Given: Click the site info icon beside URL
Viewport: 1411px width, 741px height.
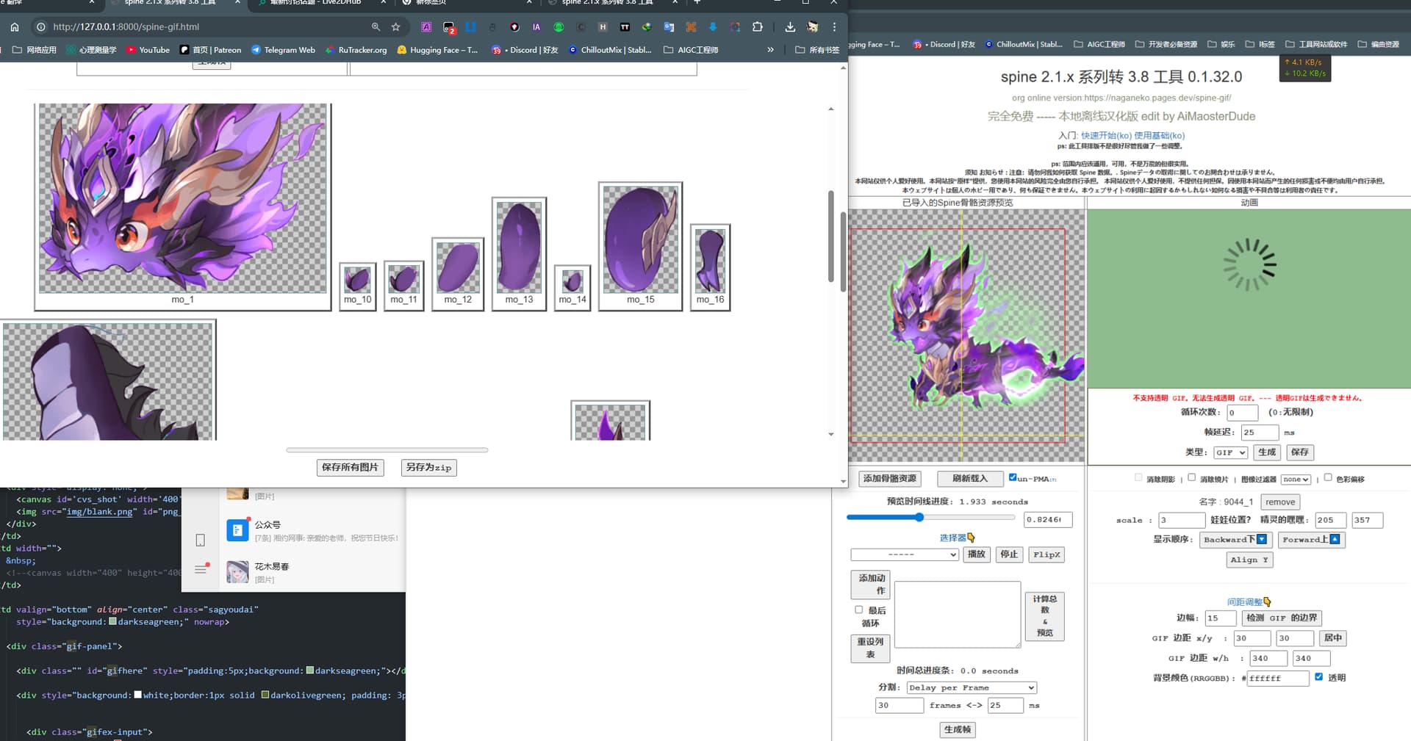Looking at the screenshot, I should [40, 27].
